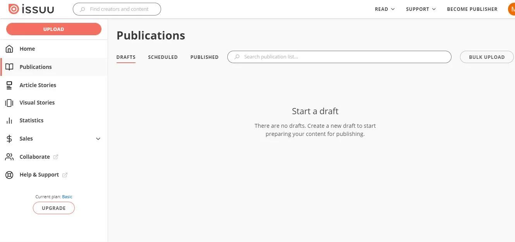Select the Drafts tab
The image size is (515, 242).
126,57
